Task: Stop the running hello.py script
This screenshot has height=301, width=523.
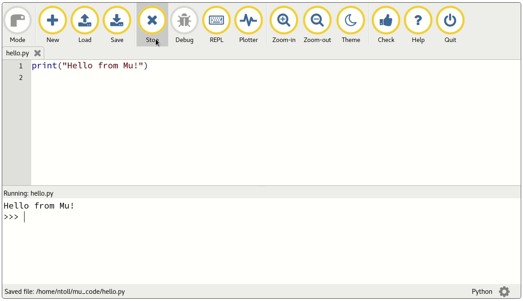Action: pos(152,21)
